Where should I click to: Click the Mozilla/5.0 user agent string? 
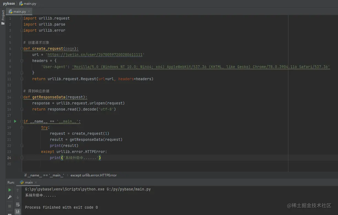201,67
